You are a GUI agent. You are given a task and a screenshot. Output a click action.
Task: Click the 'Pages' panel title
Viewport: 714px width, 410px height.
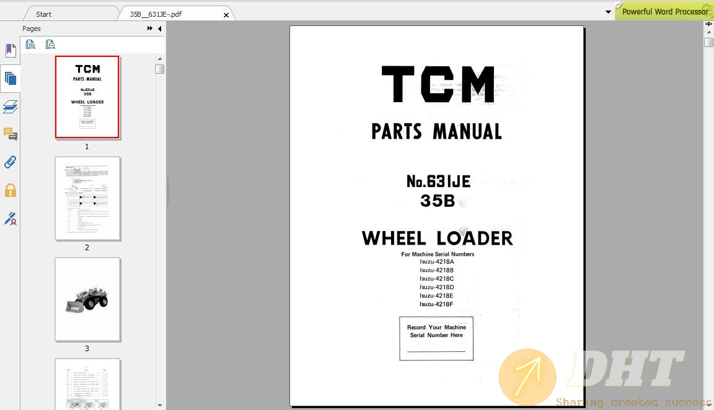click(x=32, y=28)
